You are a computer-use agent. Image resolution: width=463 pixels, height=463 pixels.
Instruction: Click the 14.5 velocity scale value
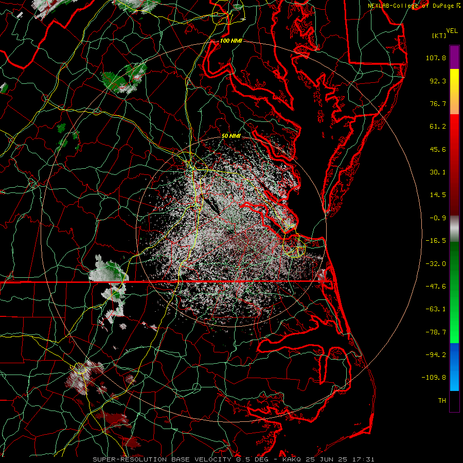click(438, 195)
